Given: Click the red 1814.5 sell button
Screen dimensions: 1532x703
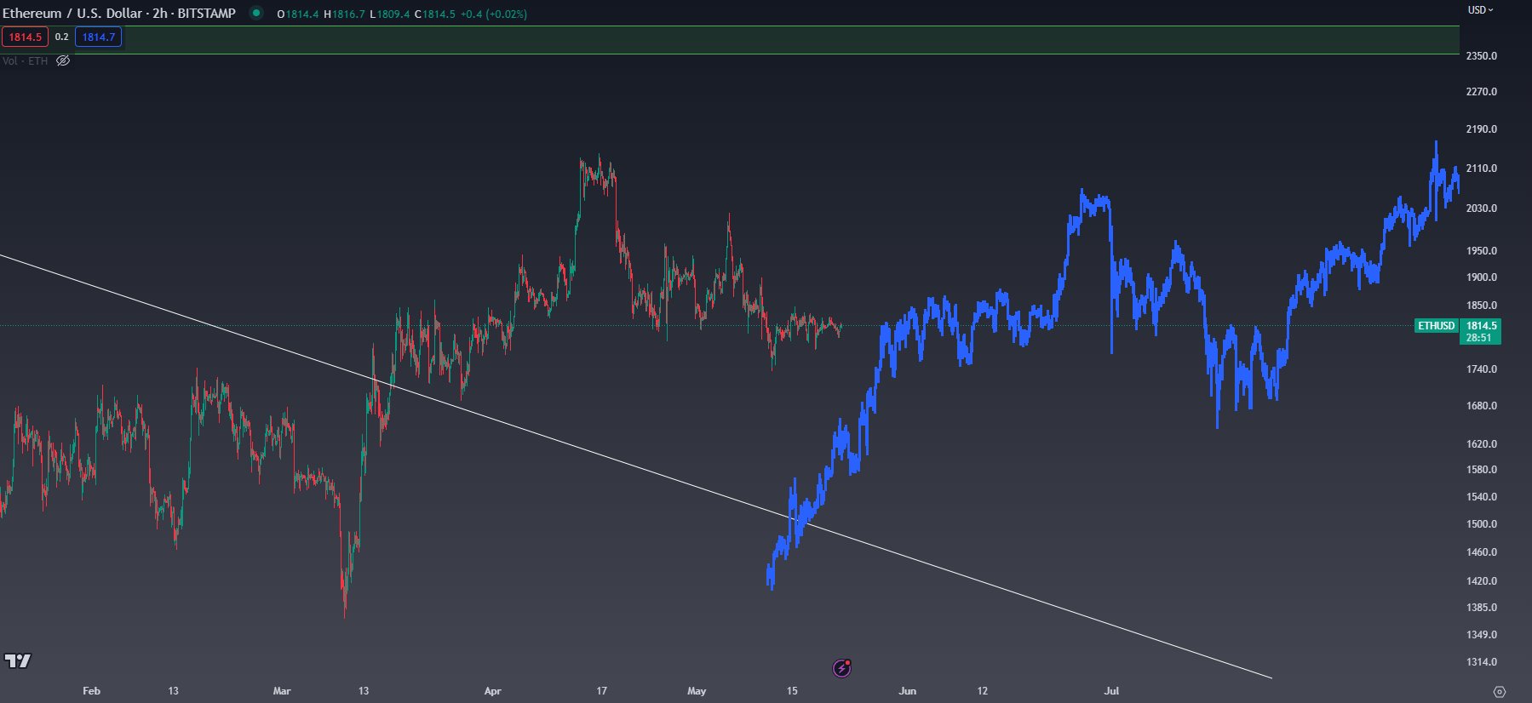Looking at the screenshot, I should (25, 37).
